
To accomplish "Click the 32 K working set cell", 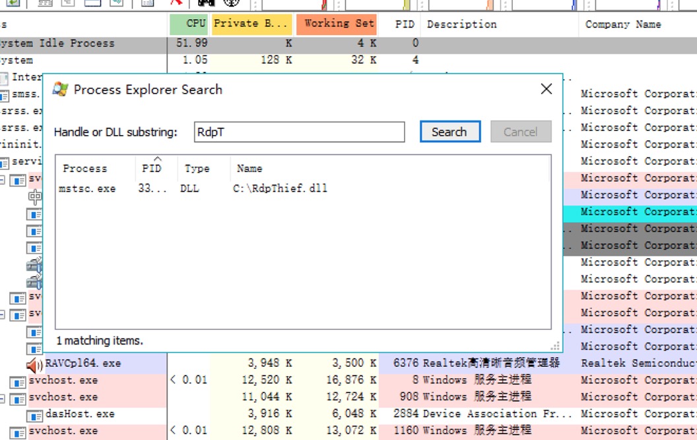I will click(363, 60).
